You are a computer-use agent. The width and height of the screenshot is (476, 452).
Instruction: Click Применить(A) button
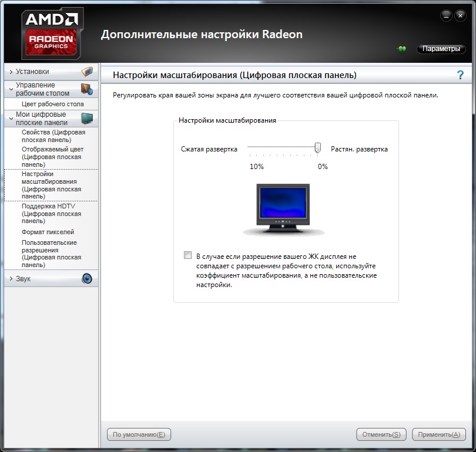pos(439,434)
